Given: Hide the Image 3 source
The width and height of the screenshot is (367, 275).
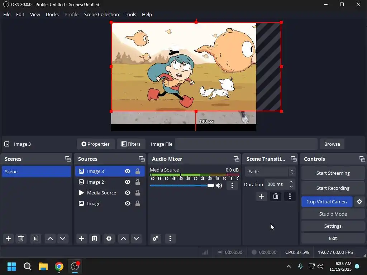Looking at the screenshot, I should [128, 172].
